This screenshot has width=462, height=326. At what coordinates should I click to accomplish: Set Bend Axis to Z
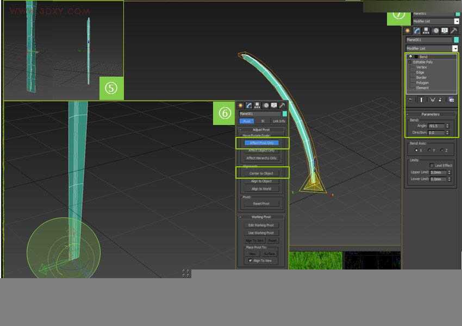click(442, 150)
